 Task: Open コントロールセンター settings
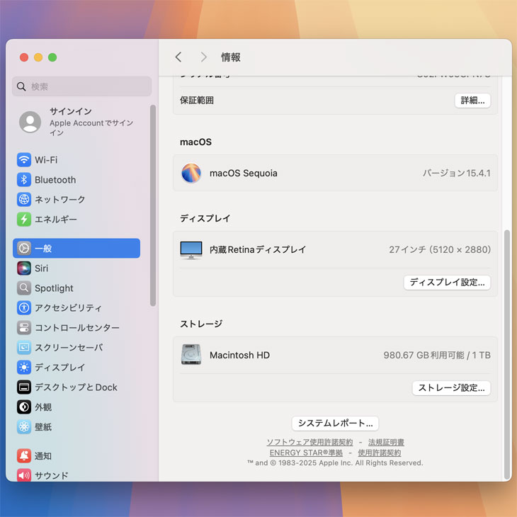coord(76,328)
